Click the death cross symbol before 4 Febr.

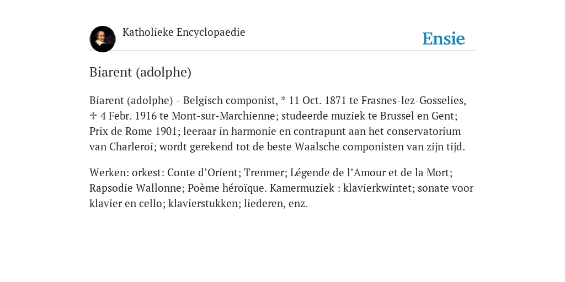click(93, 116)
